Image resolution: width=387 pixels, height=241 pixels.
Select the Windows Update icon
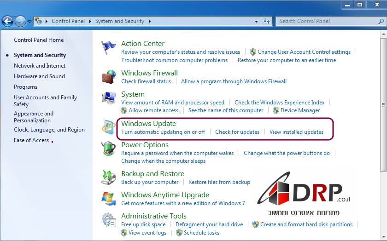click(x=109, y=127)
